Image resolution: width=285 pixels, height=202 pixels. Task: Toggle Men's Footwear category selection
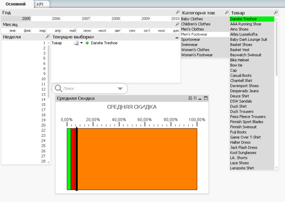click(x=194, y=34)
